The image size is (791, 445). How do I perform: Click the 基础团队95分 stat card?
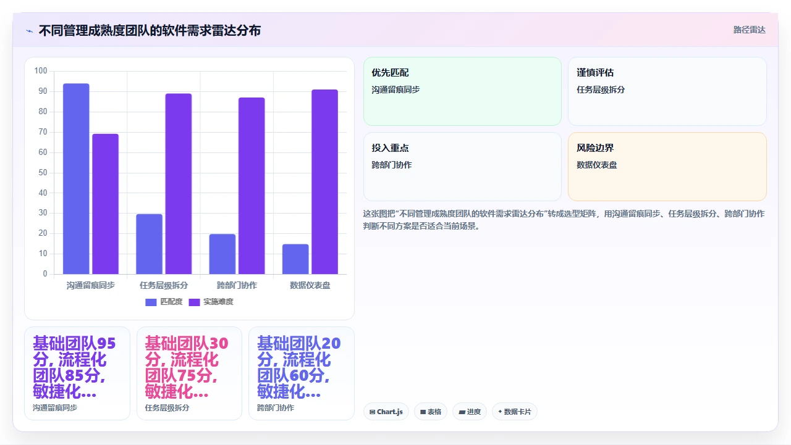[x=77, y=373]
